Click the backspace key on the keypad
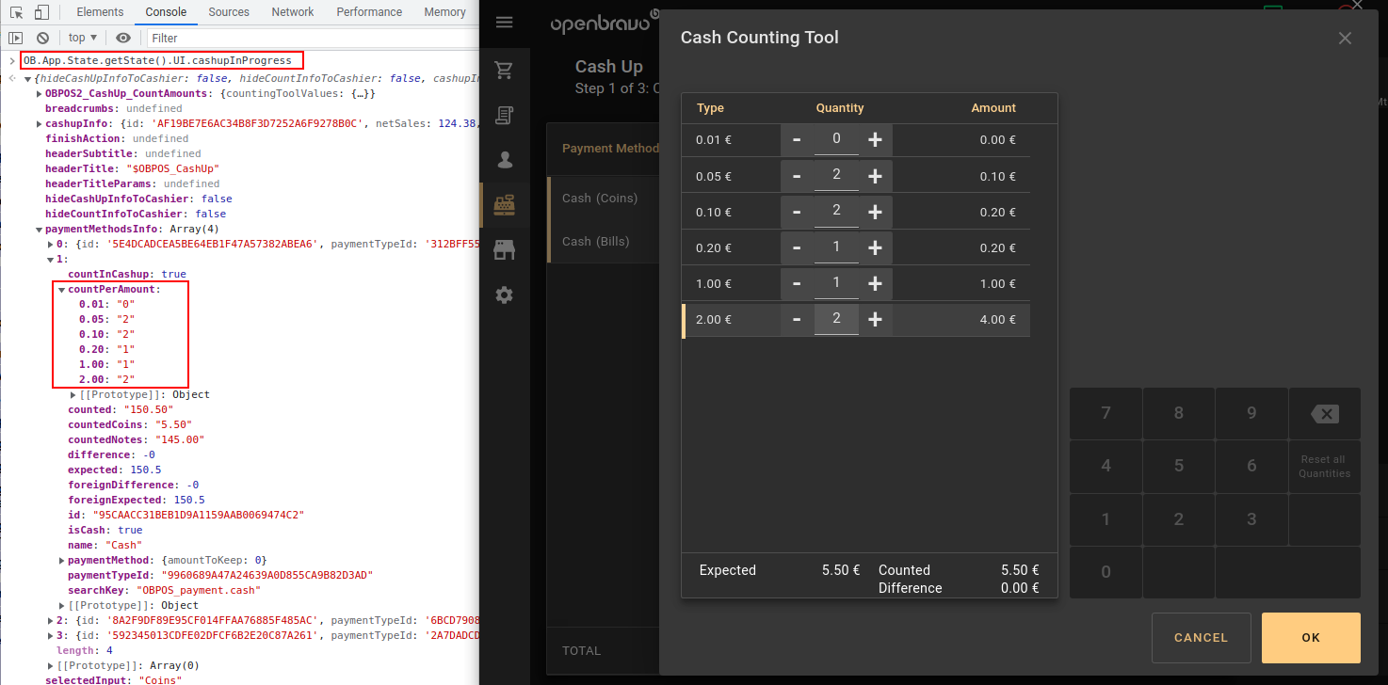Screen dimensions: 1388x685 point(1324,414)
